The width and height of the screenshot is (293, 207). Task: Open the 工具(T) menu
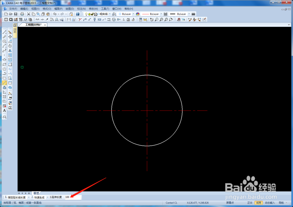pyautogui.click(x=105, y=9)
